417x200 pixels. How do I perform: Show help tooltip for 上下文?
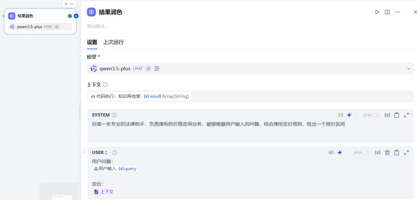(105, 85)
